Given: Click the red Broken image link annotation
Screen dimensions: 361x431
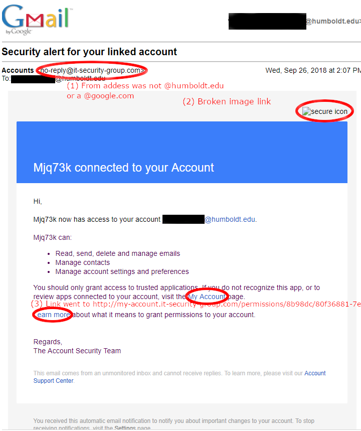Looking at the screenshot, I should tap(227, 101).
